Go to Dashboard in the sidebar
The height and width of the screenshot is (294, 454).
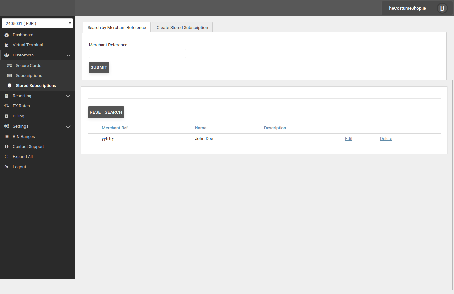click(x=23, y=35)
